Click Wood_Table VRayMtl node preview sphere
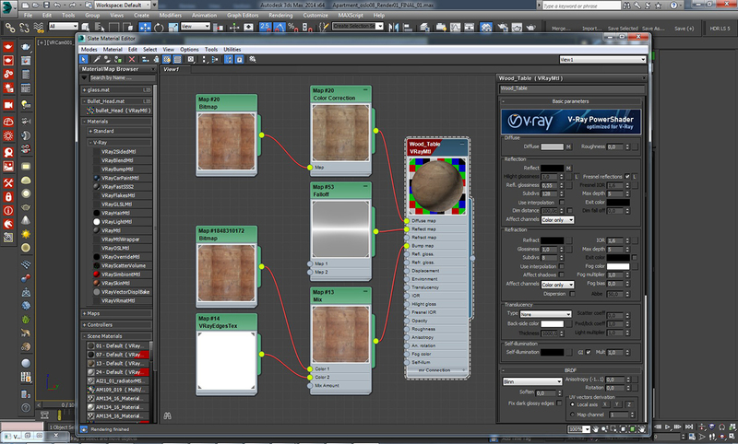 [x=436, y=185]
